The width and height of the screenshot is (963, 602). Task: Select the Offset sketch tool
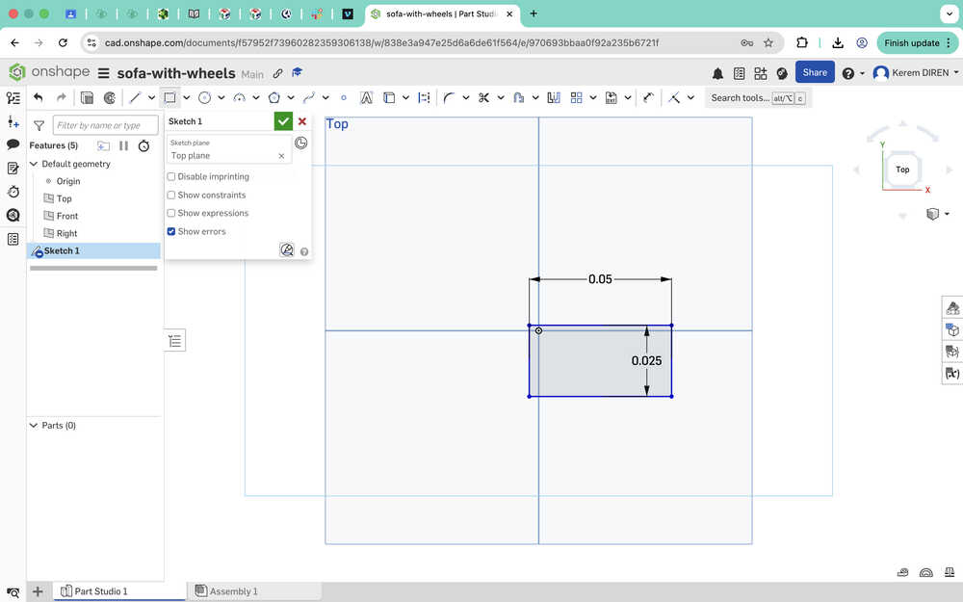pos(518,97)
